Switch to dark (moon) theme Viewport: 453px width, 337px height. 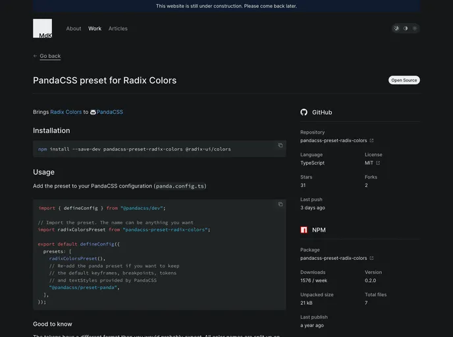396,28
